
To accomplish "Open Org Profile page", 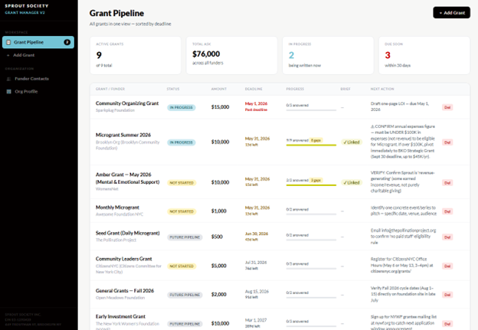I will tap(26, 91).
